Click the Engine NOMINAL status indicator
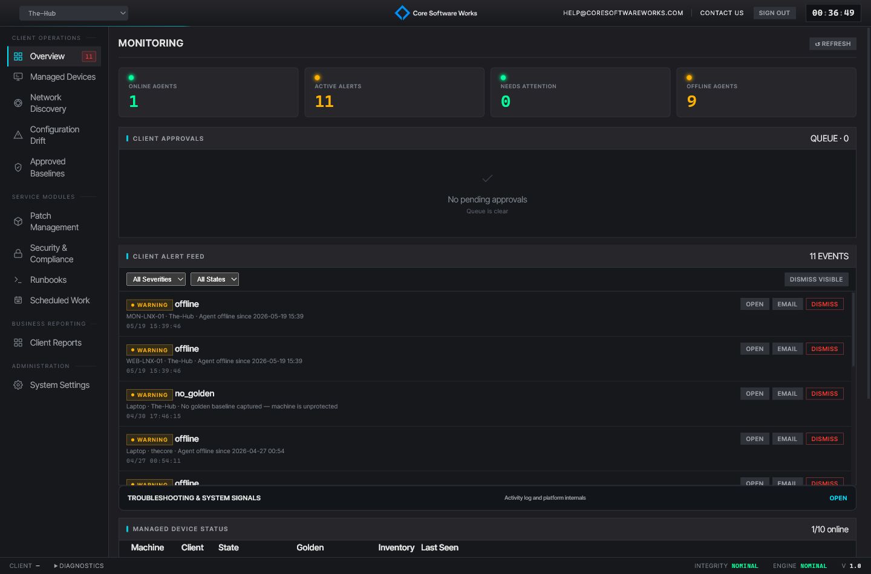Viewport: 871px width, 574px height. coord(800,566)
